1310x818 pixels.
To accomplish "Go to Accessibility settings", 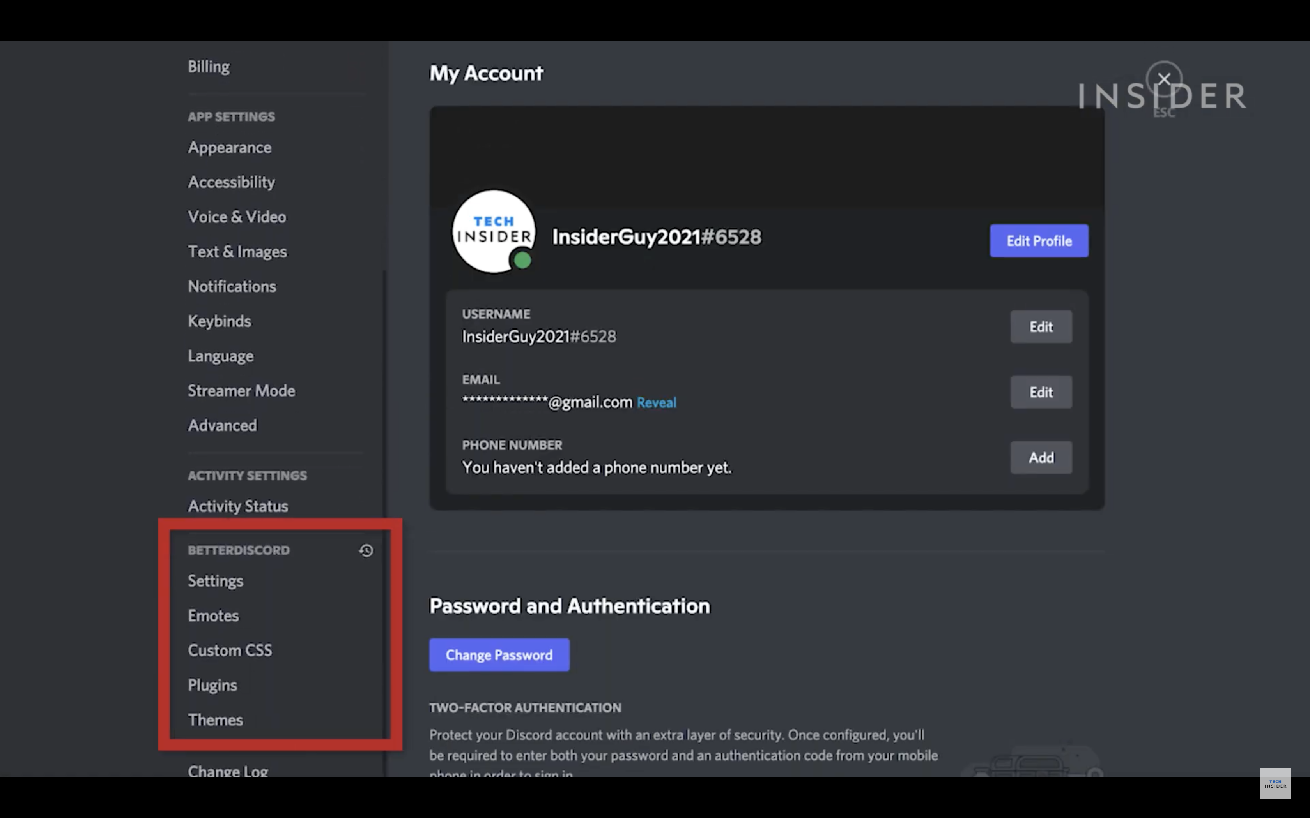I will coord(232,182).
